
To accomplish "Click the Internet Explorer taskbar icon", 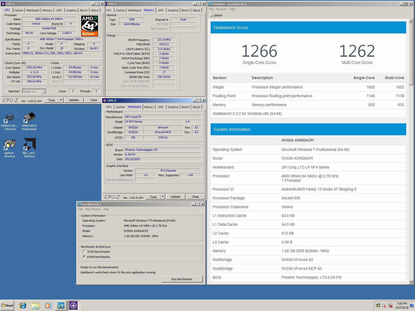I will point(23,306).
